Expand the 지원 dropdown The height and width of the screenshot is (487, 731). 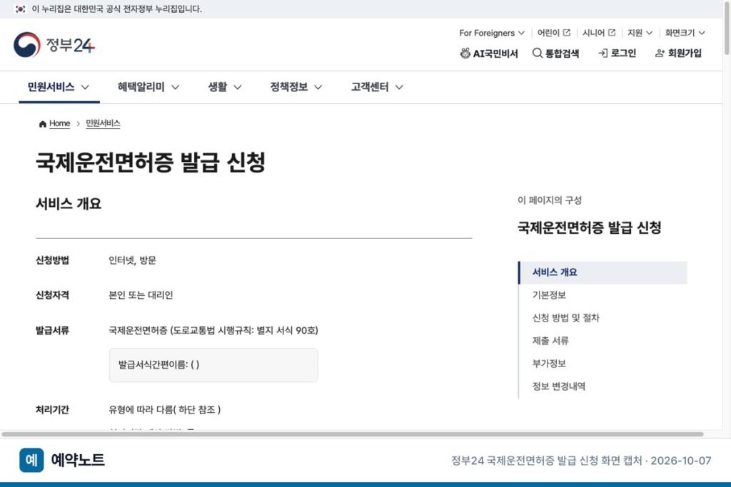pyautogui.click(x=640, y=33)
